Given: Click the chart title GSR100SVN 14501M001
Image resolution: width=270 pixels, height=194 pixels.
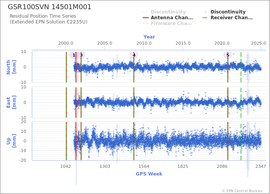Looking at the screenshot, I should point(50,7).
